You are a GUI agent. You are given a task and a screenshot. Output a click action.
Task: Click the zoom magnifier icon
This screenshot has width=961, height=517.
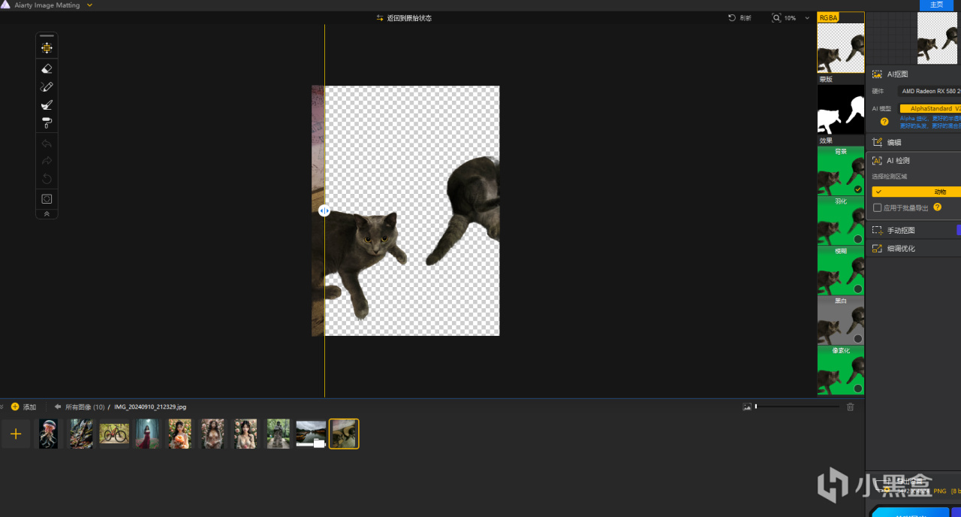click(777, 18)
